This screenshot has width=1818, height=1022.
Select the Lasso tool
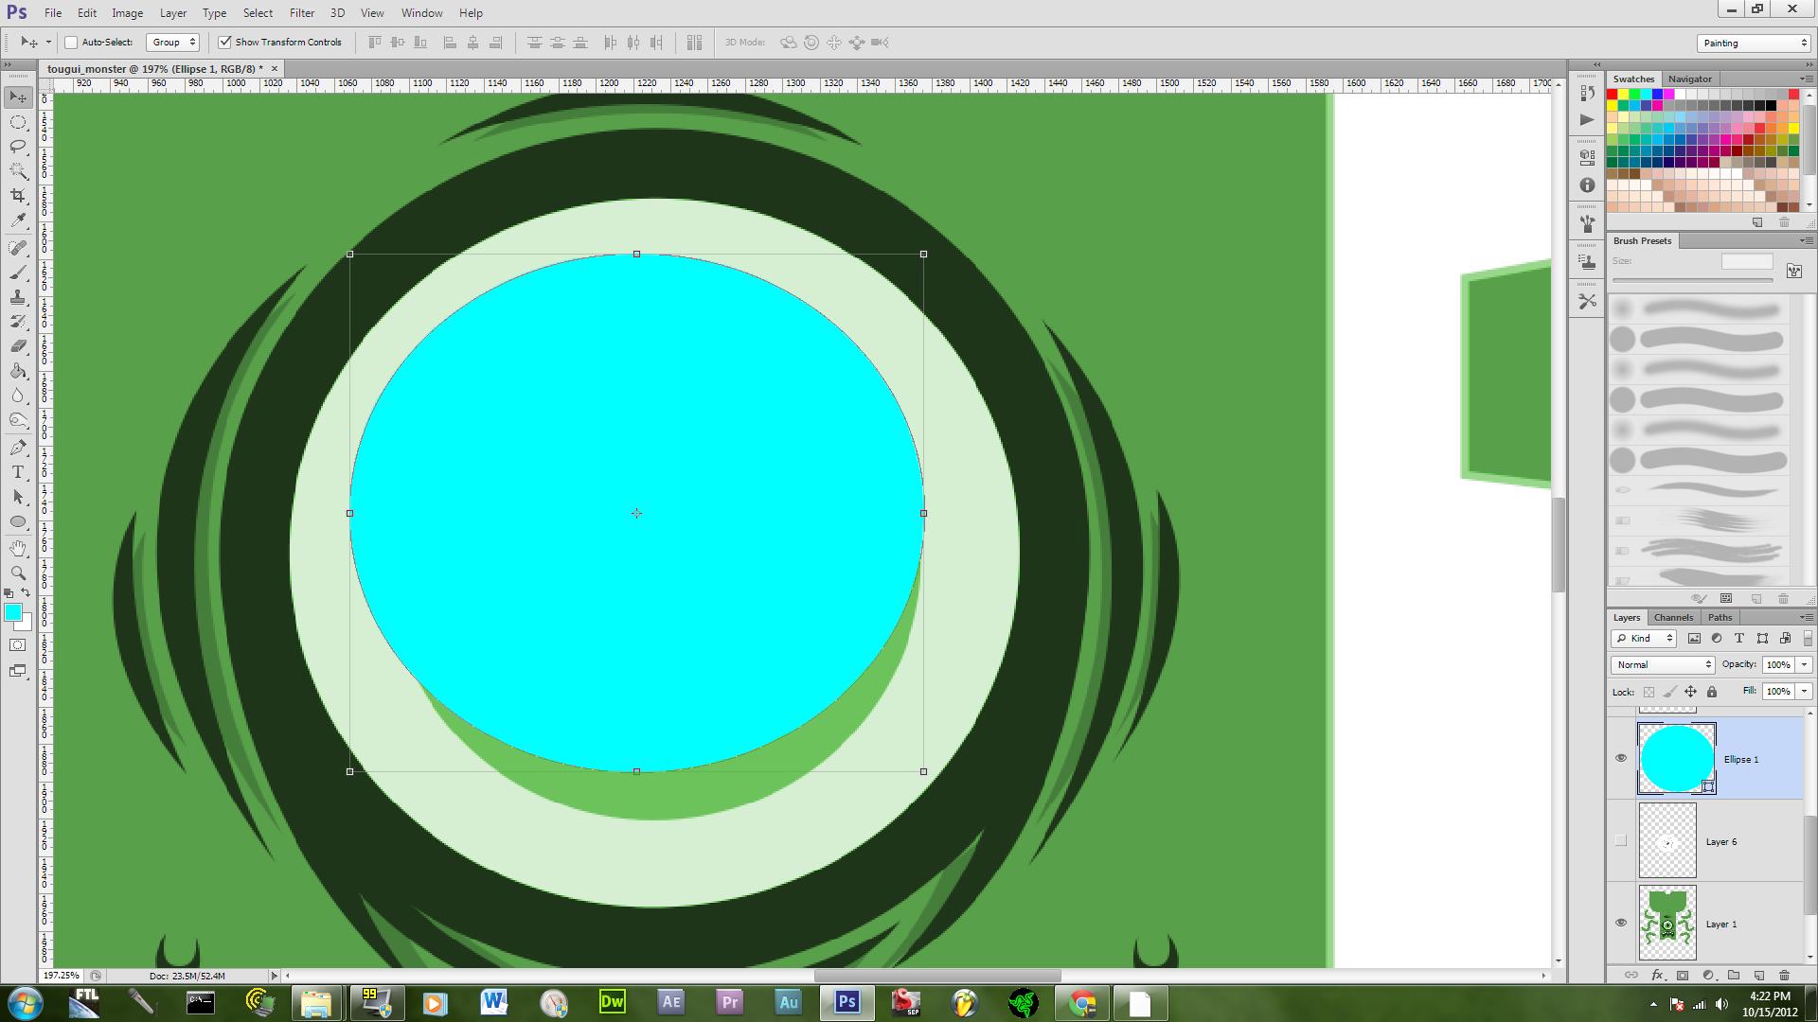[18, 147]
